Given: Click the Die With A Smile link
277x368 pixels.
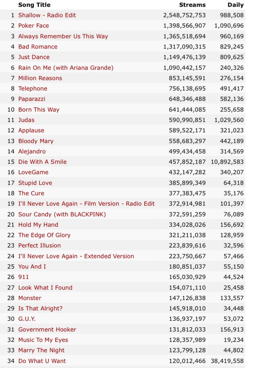Looking at the screenshot, I should 42,162.
